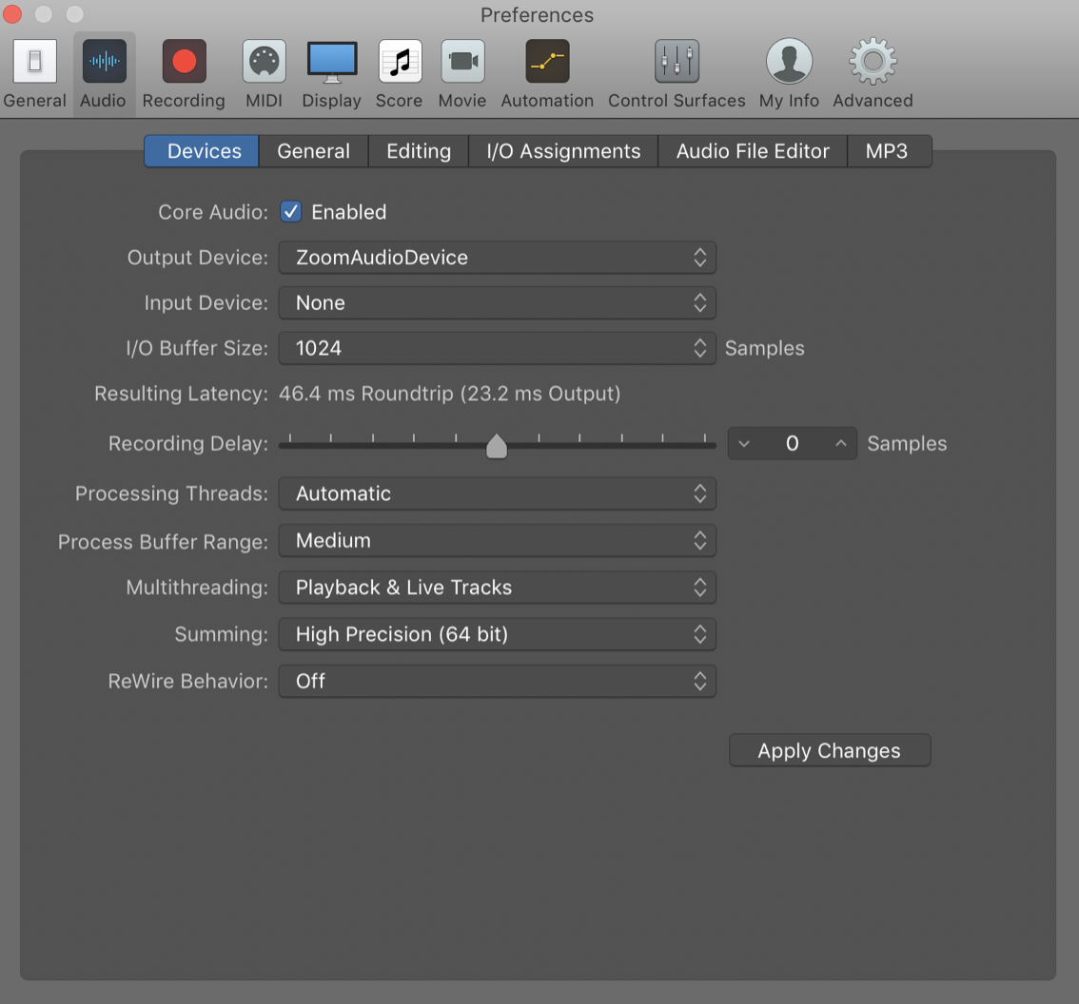Open Processing Threads Automatic dropdown
This screenshot has width=1079, height=1004.
[497, 493]
